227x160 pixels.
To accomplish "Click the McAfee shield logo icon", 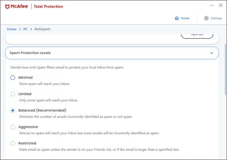I will pyautogui.click(x=7, y=7).
